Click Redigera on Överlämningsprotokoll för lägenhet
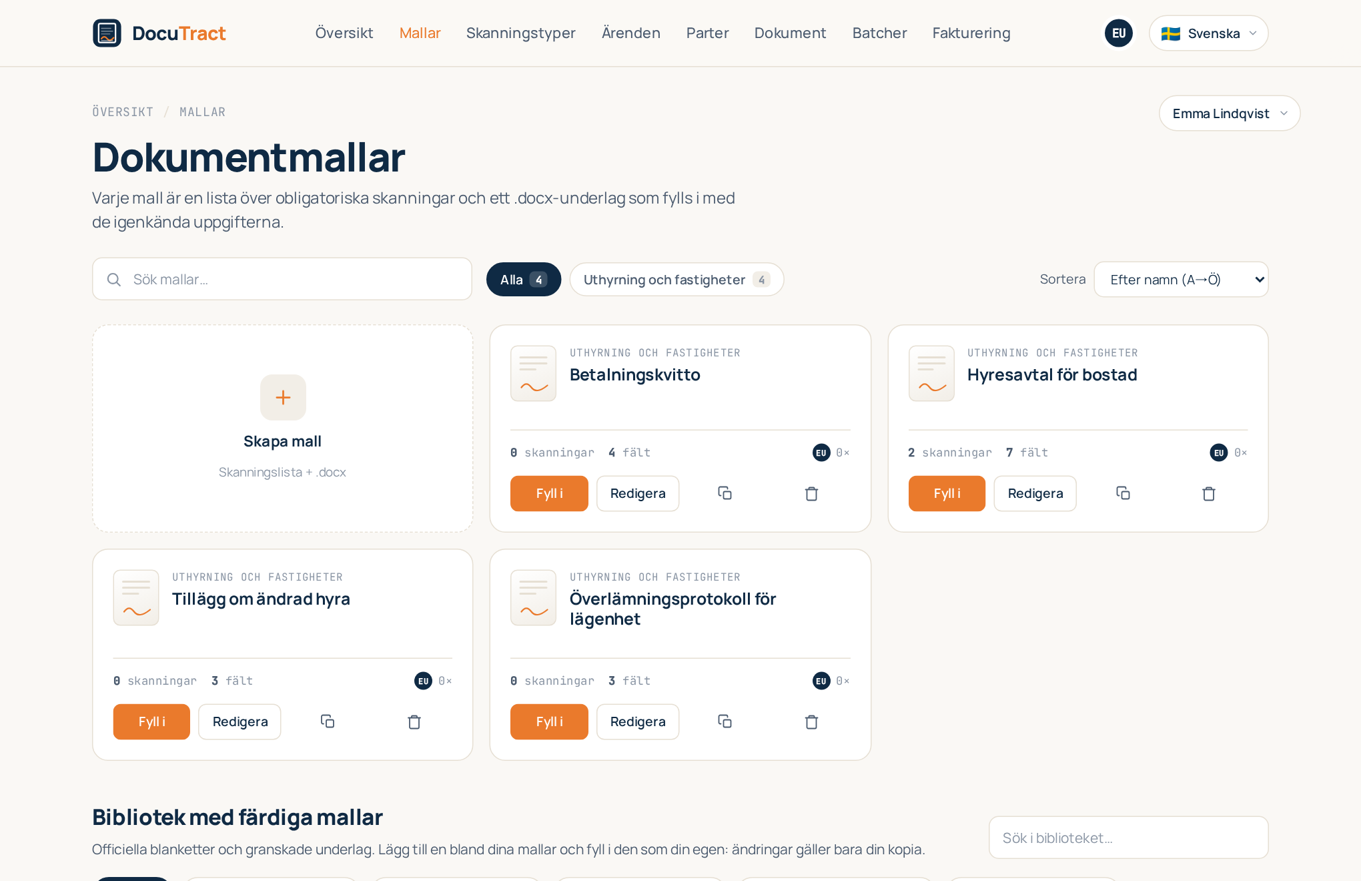The image size is (1361, 881). 638,721
